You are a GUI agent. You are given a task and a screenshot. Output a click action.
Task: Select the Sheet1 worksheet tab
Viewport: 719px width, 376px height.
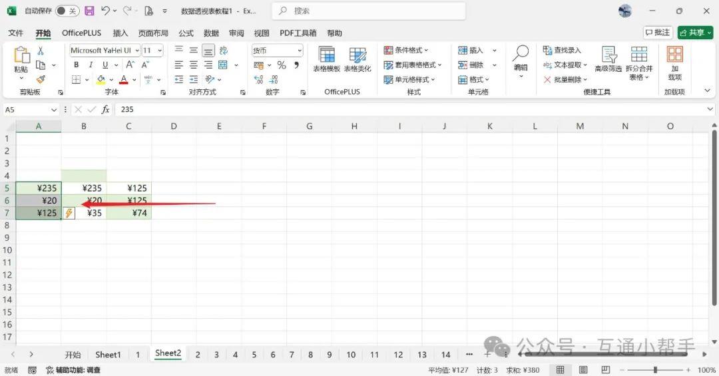pos(108,355)
